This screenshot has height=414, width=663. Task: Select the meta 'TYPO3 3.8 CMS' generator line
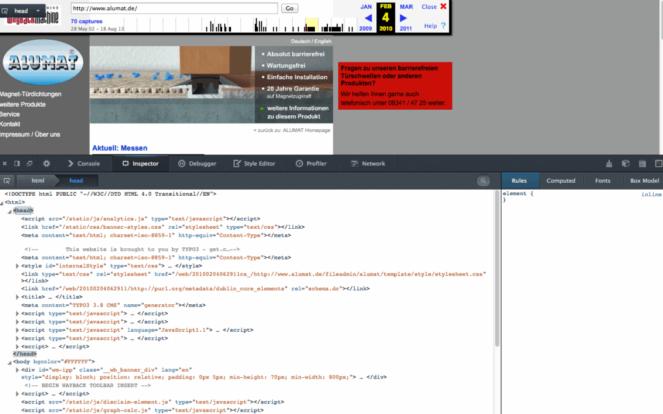pos(114,305)
